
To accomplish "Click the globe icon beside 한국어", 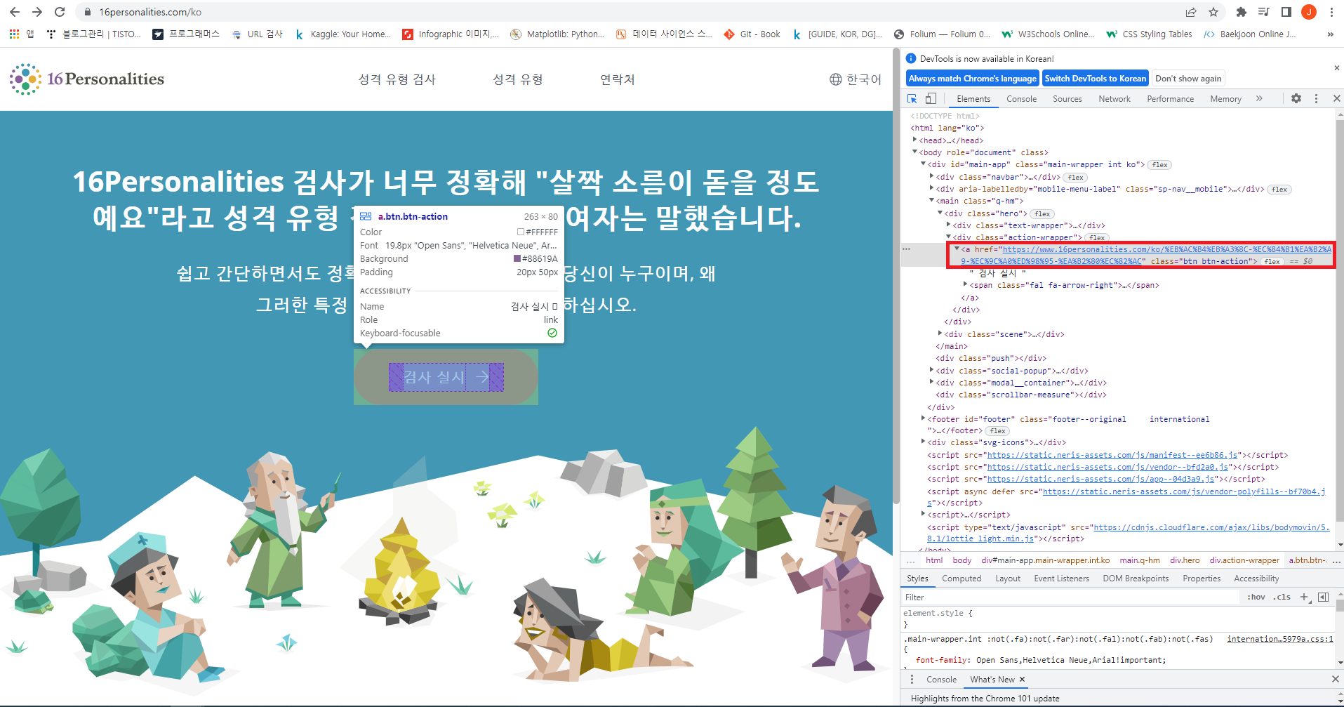I will [x=836, y=79].
